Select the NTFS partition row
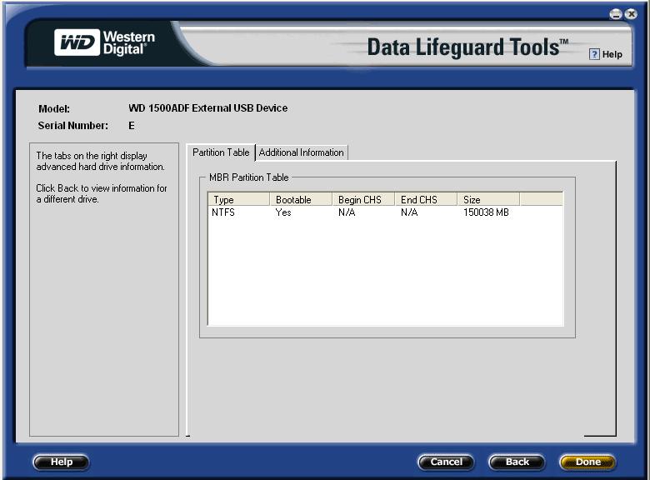 tap(385, 212)
